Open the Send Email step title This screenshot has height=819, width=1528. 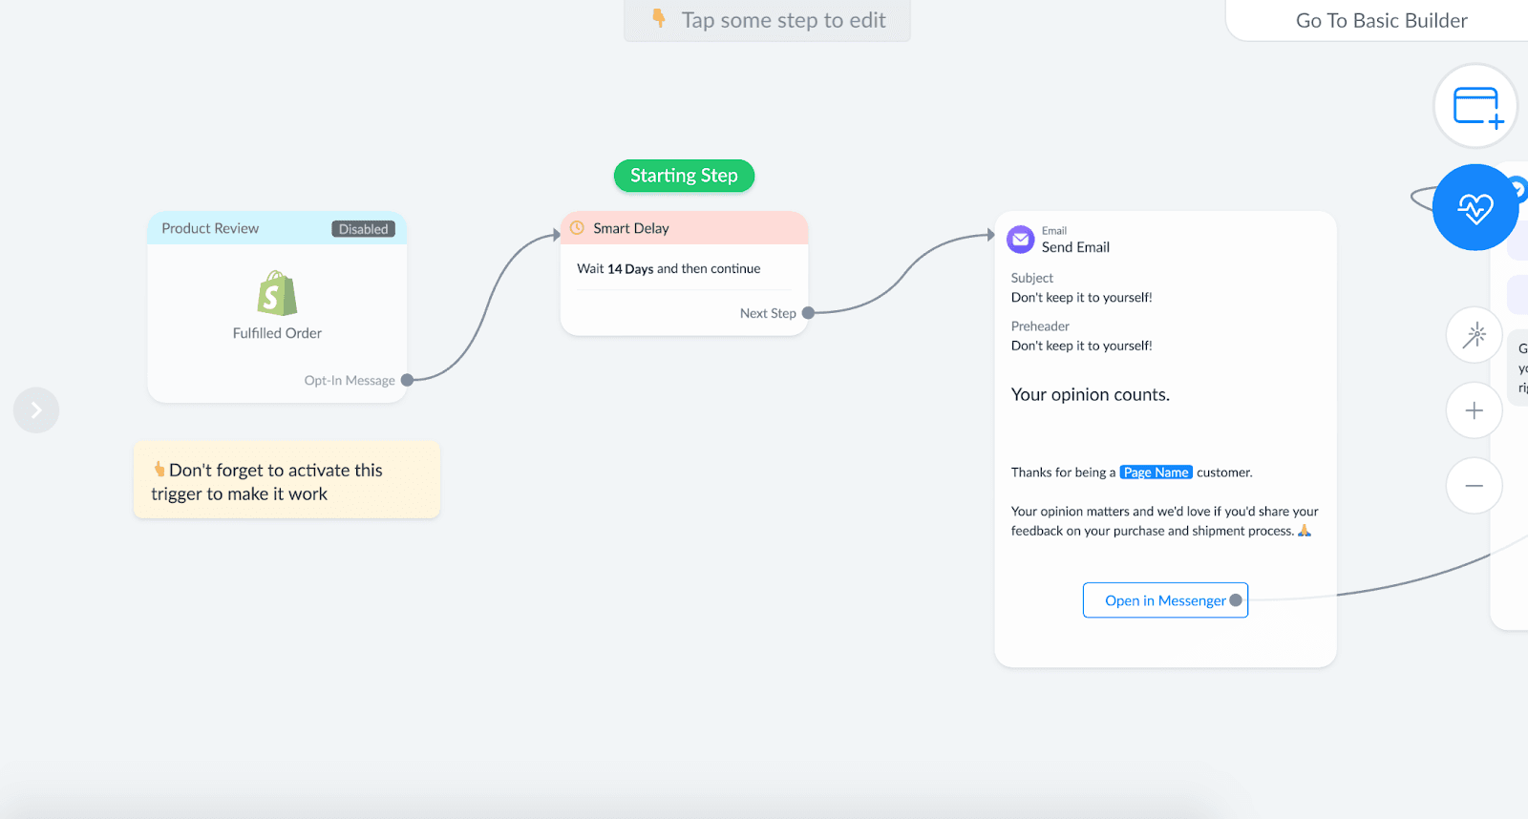[x=1075, y=247]
